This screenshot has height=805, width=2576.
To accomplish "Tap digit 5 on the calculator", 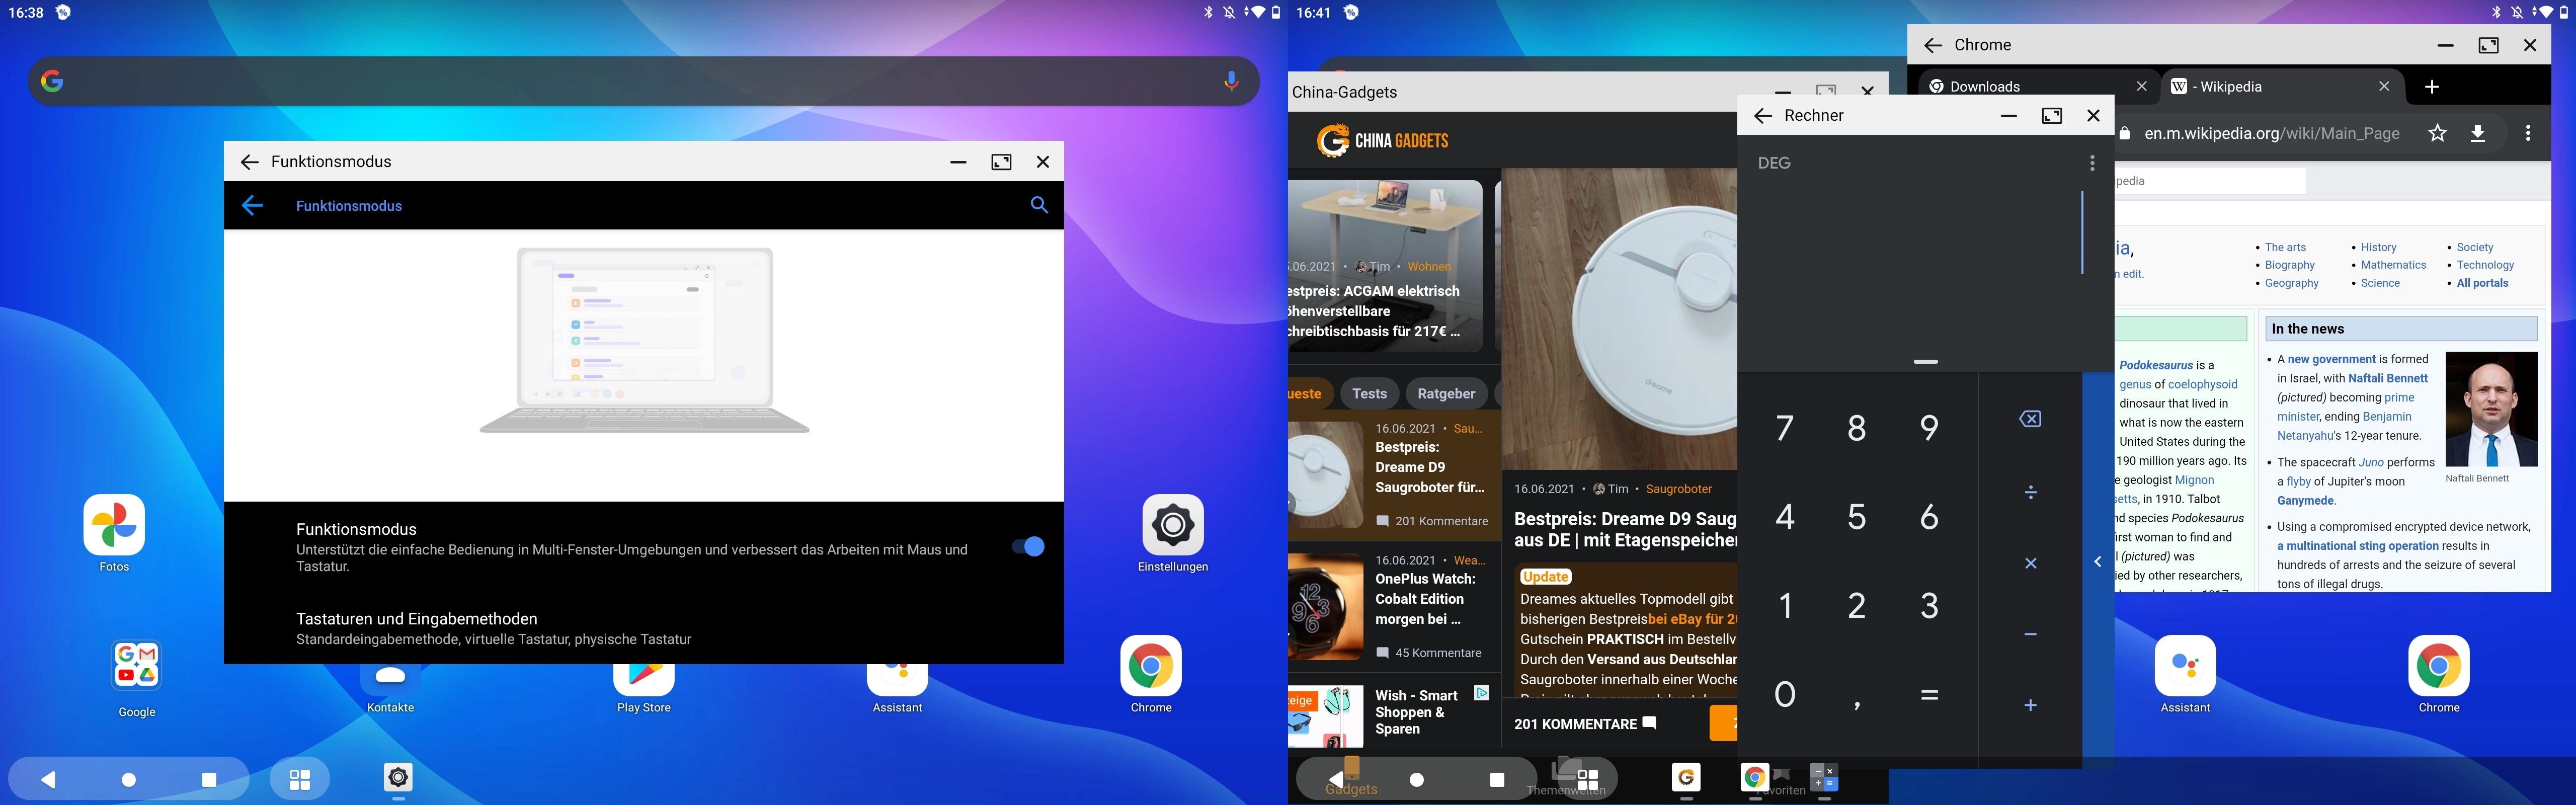I will pyautogui.click(x=1857, y=516).
